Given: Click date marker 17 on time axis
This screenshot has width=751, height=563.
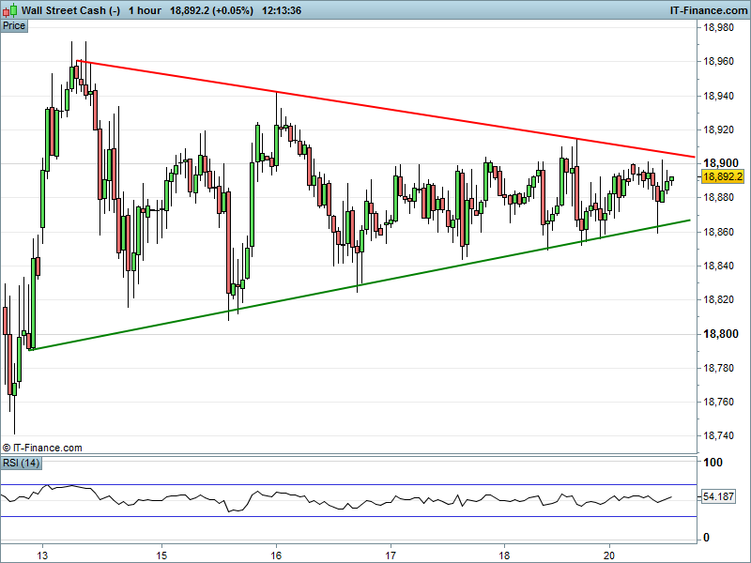Looking at the screenshot, I should pyautogui.click(x=391, y=555).
